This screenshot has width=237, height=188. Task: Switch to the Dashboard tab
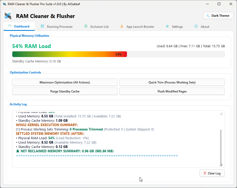[19, 26]
